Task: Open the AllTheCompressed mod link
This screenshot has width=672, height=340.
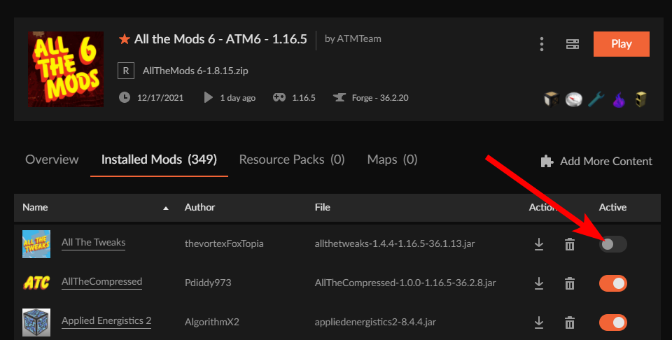Action: [x=101, y=282]
